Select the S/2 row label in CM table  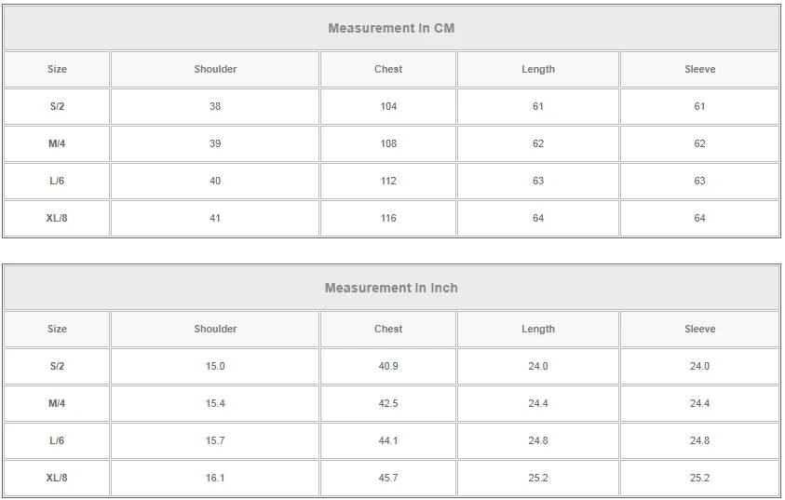[x=57, y=106]
